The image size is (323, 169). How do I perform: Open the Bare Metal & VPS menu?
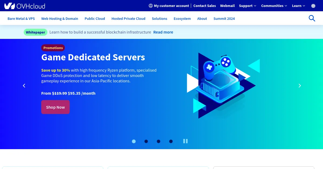[21, 19]
